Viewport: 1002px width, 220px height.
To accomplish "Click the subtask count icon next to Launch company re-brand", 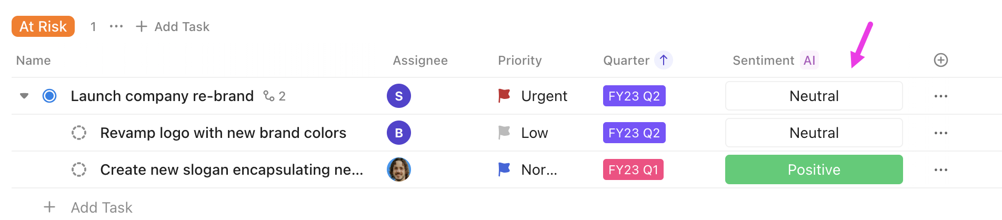I will point(269,96).
